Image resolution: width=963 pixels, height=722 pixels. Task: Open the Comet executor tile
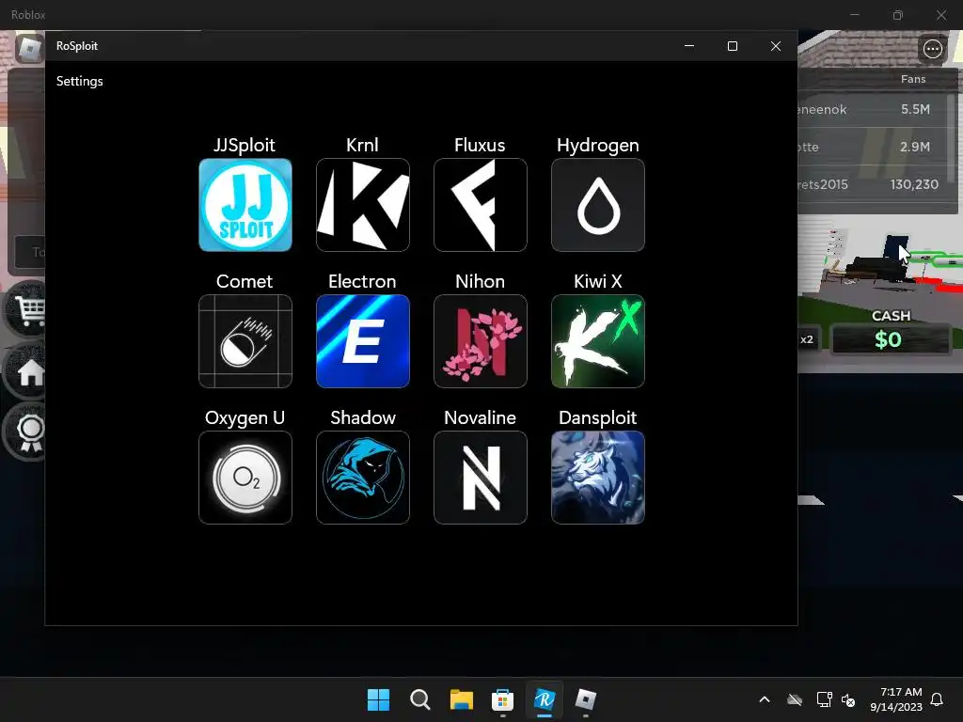click(x=245, y=341)
